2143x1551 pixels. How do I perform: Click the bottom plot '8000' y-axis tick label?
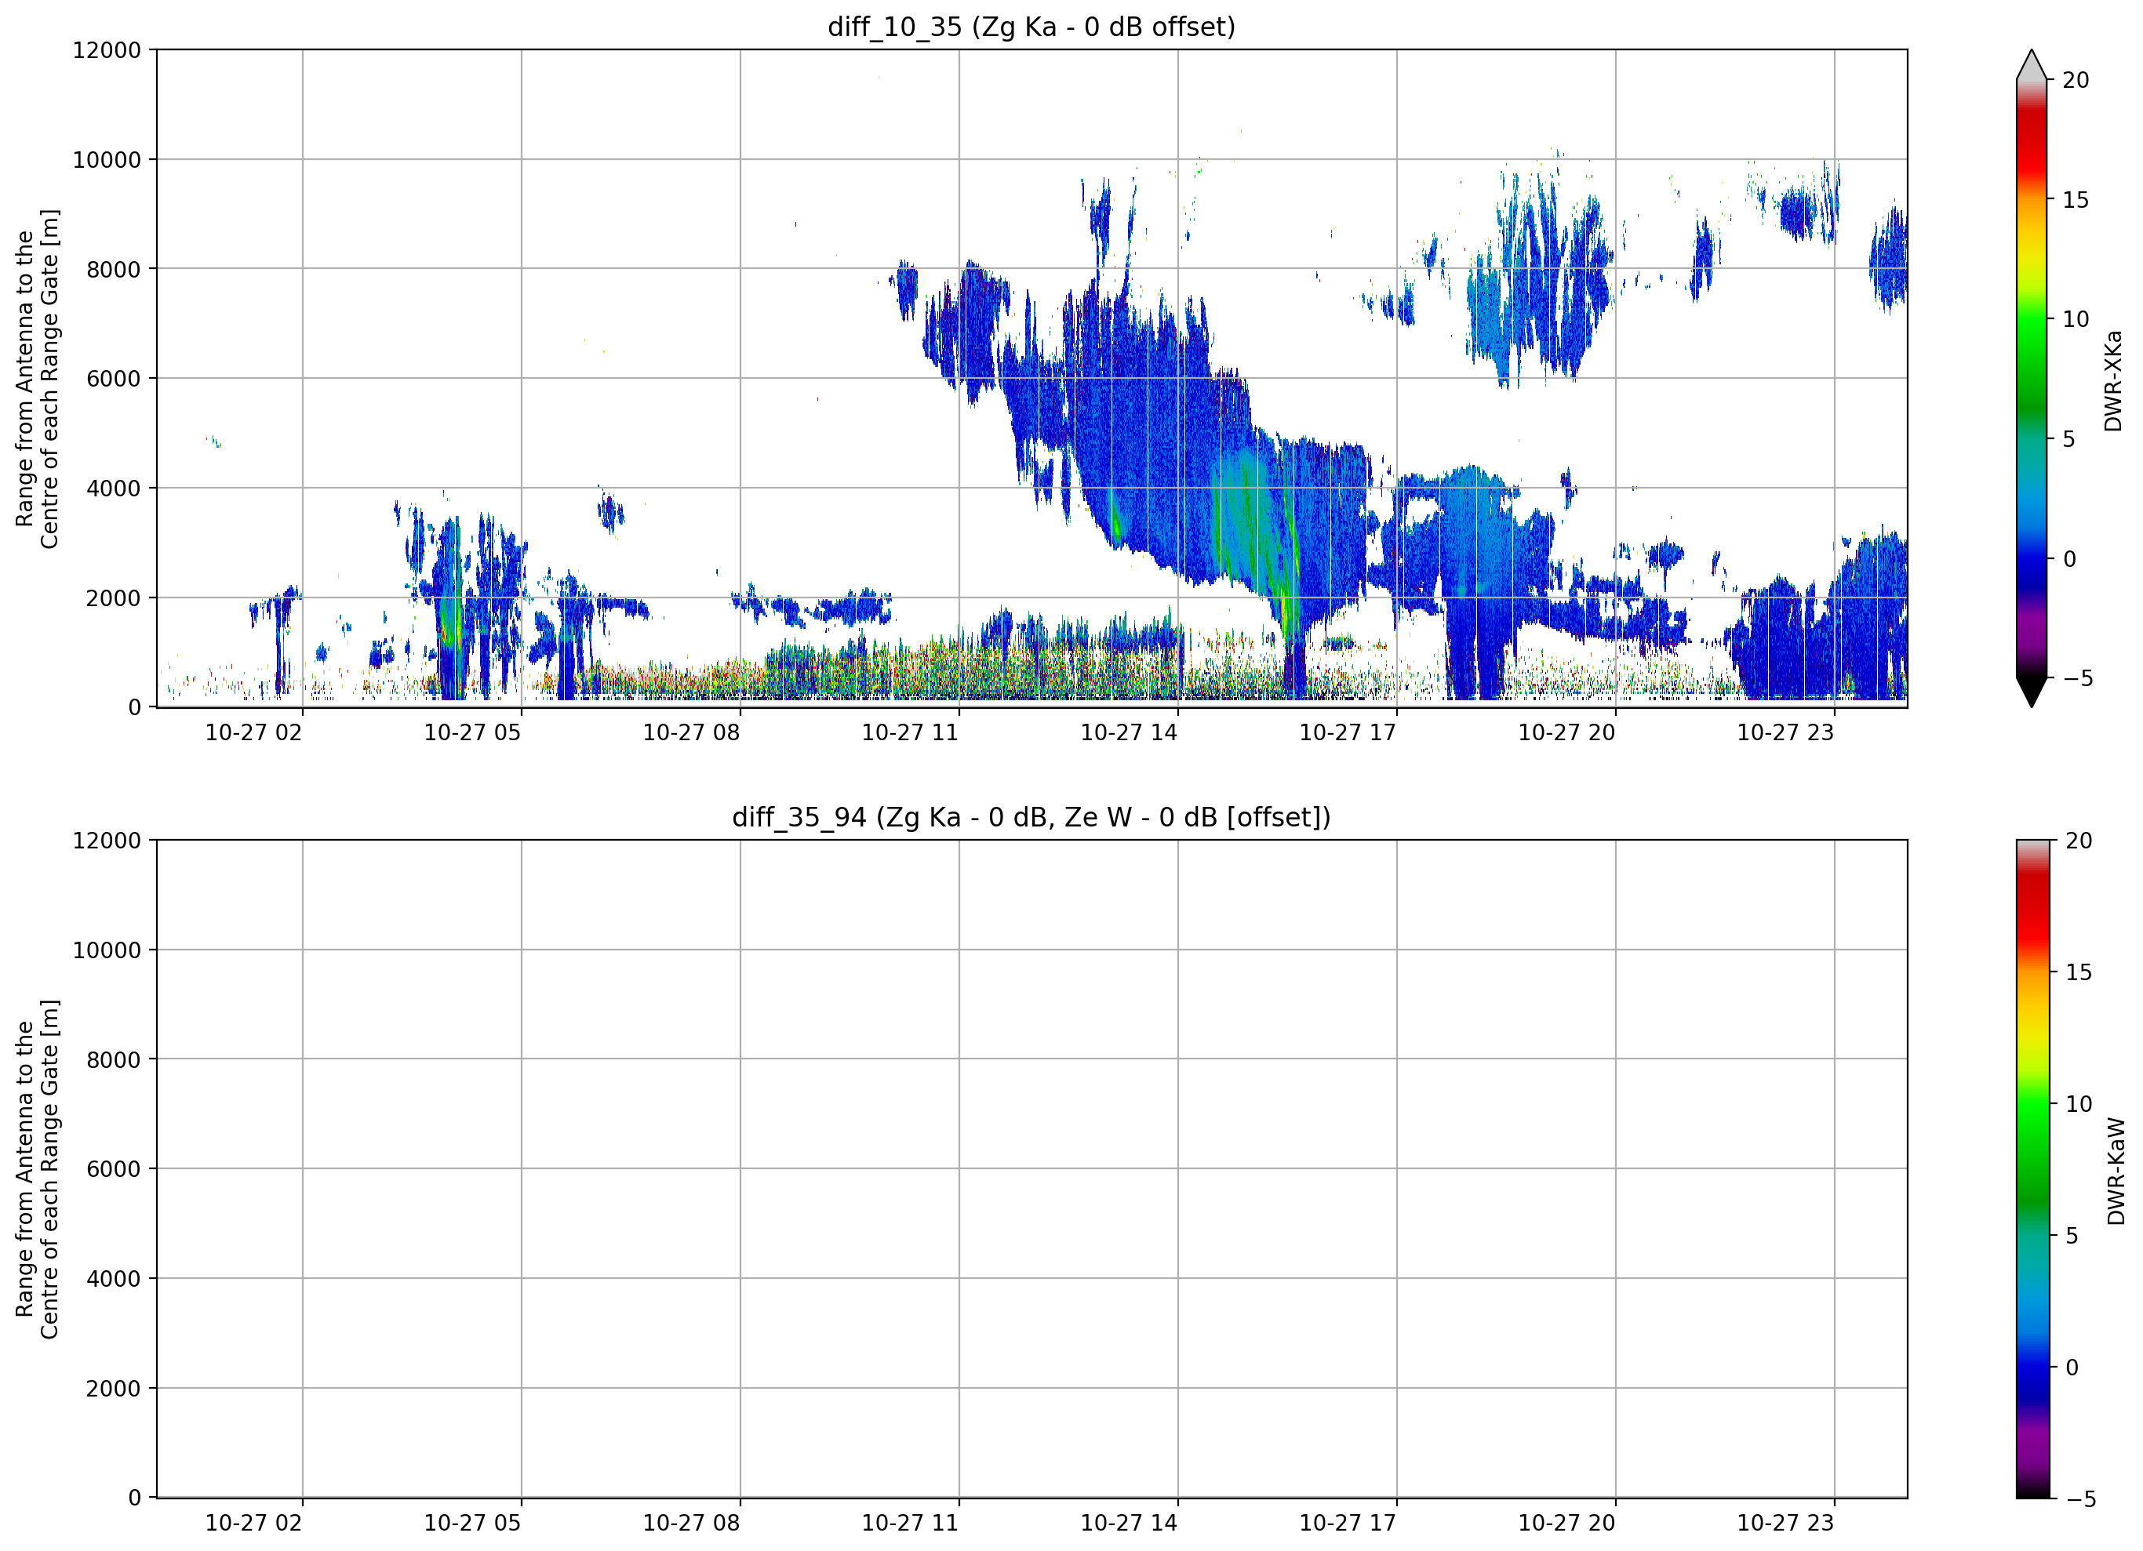[114, 1060]
